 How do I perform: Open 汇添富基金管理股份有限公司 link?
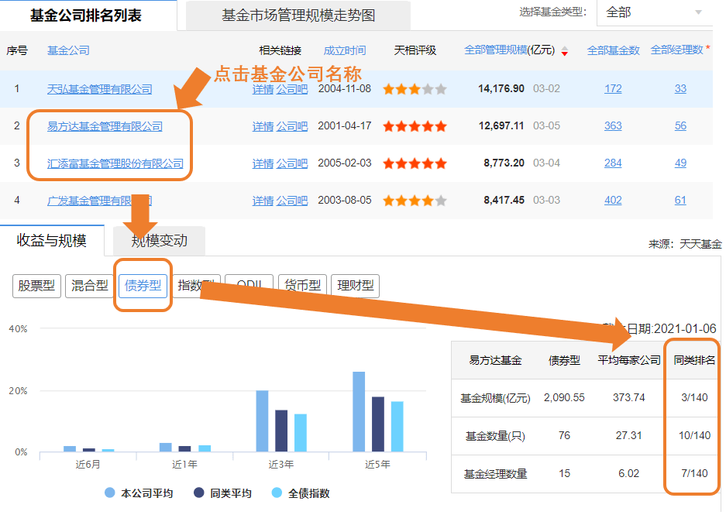tap(115, 163)
